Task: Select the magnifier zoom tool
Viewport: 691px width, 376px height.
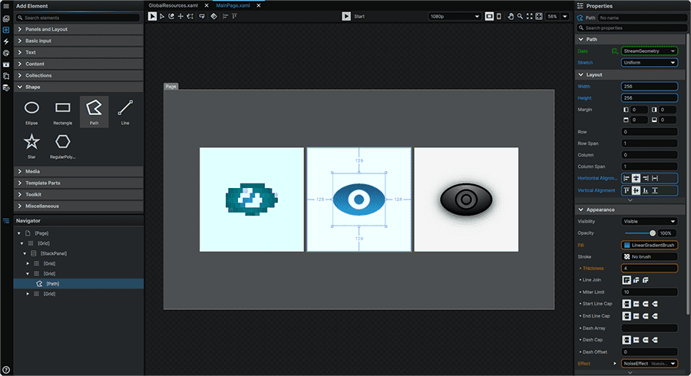Action: tap(520, 16)
